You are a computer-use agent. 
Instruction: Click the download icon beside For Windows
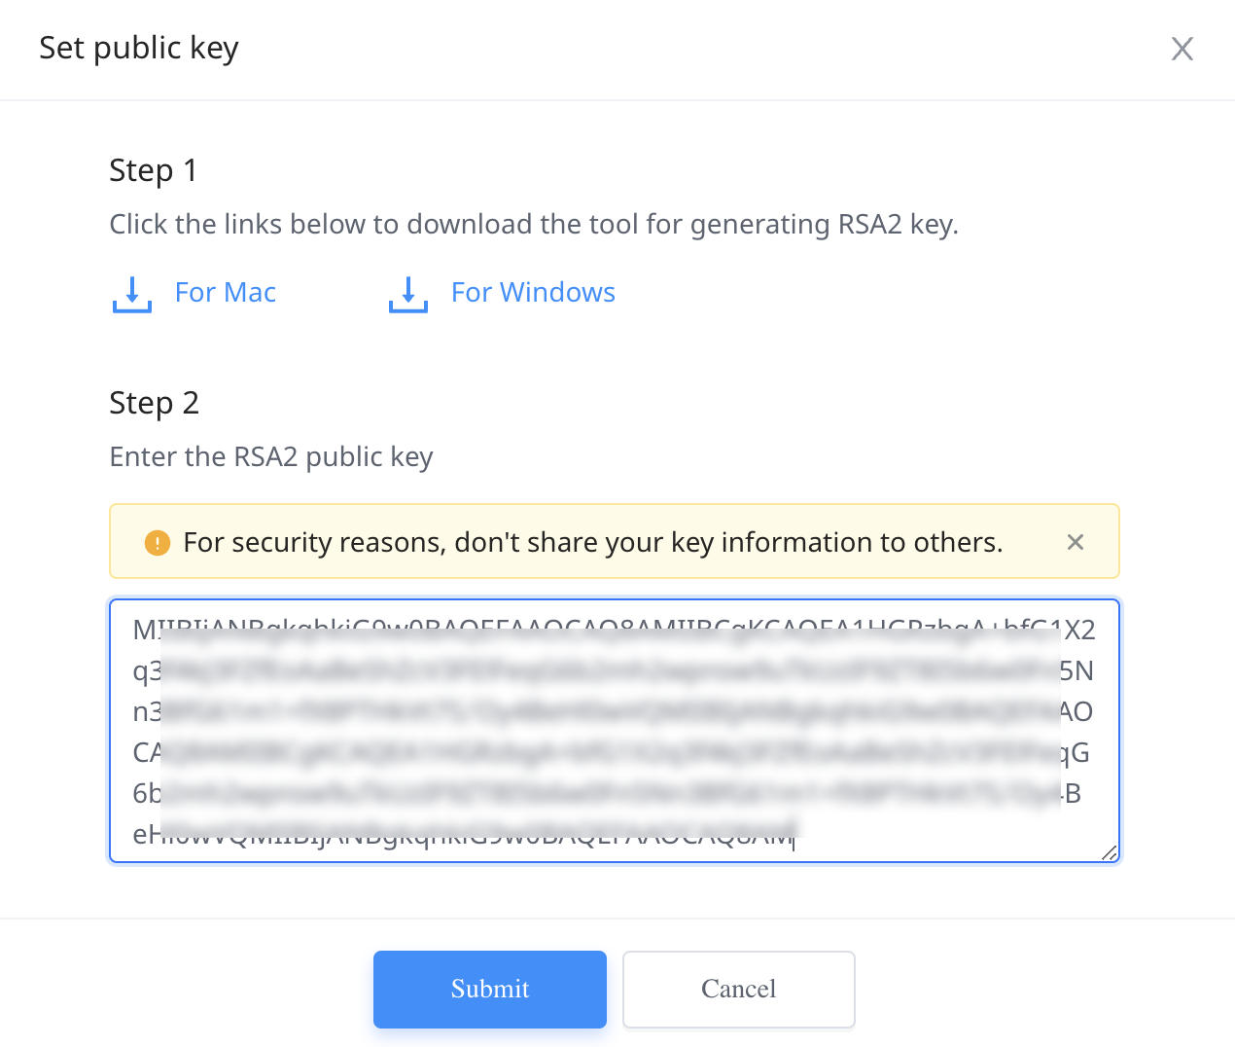pyautogui.click(x=408, y=294)
